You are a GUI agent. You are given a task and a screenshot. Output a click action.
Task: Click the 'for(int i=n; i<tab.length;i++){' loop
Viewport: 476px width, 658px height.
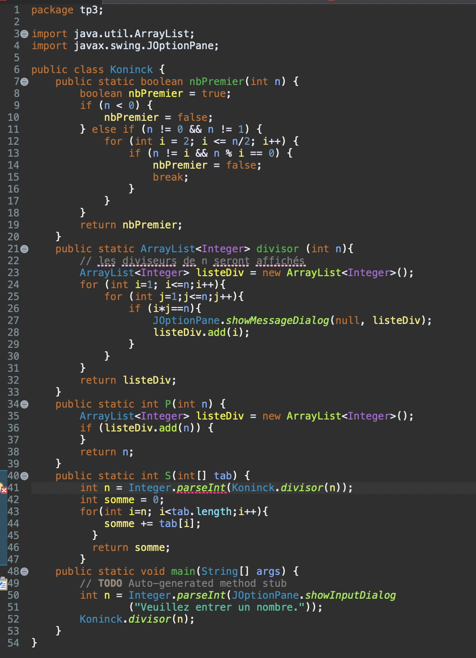(x=174, y=512)
